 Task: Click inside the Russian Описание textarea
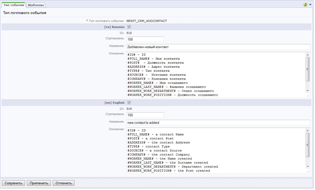(x=216, y=75)
